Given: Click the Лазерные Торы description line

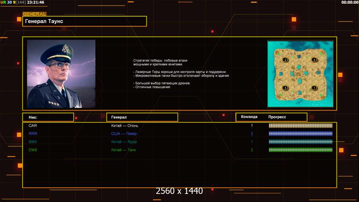Looking at the screenshot, I should pos(180,72).
